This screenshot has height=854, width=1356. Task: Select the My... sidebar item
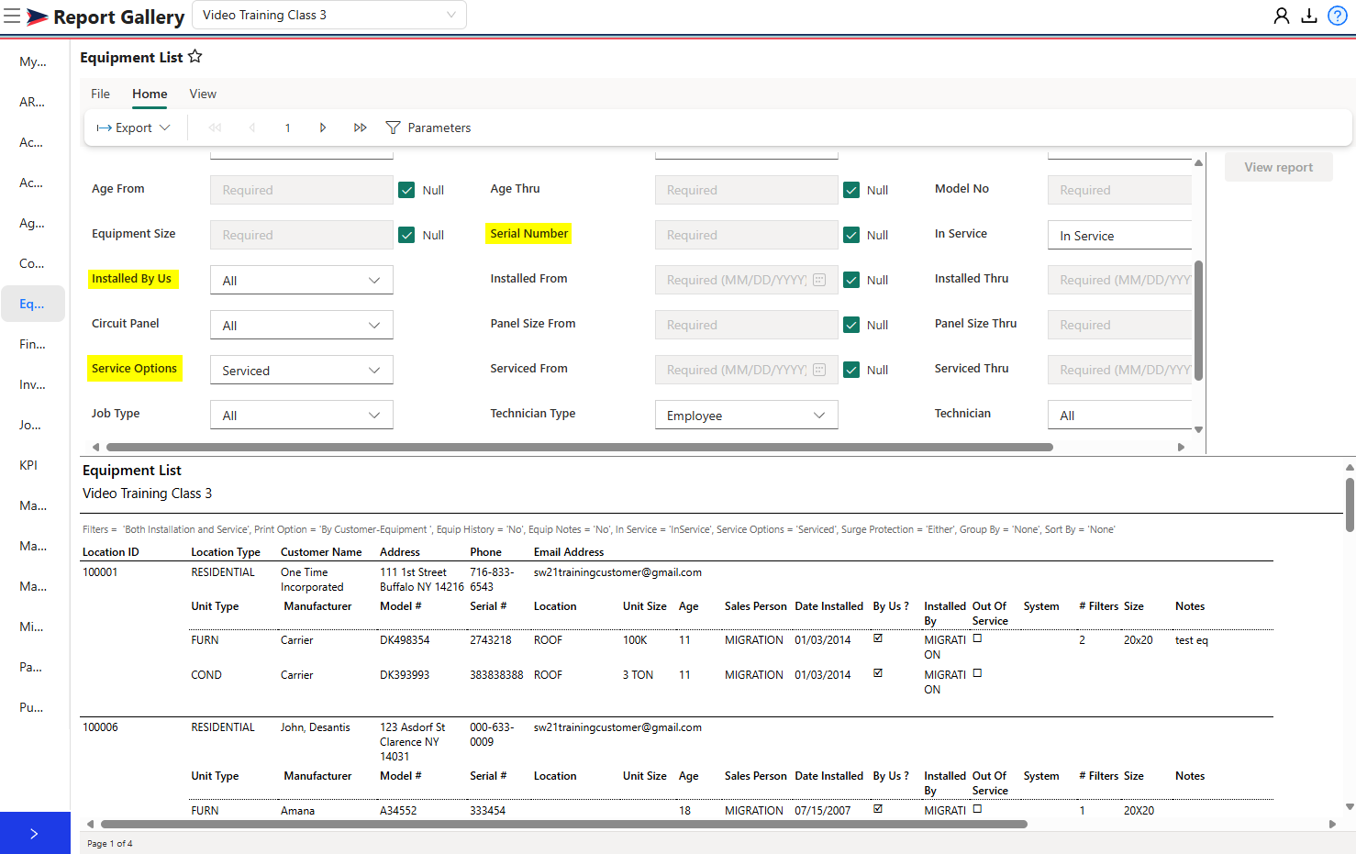click(x=33, y=61)
